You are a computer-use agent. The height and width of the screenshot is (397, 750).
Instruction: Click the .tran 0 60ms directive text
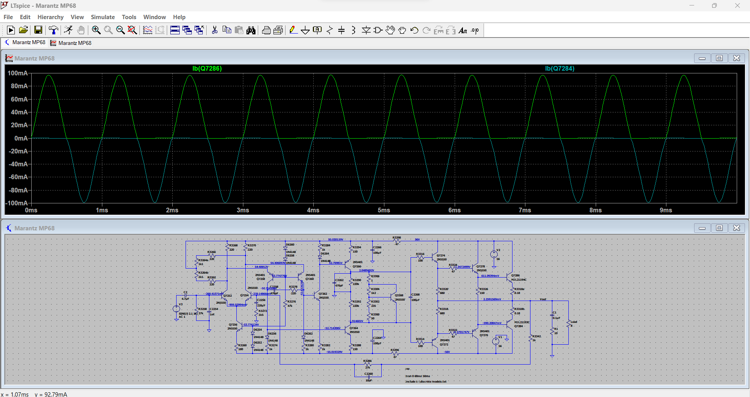(x=417, y=376)
